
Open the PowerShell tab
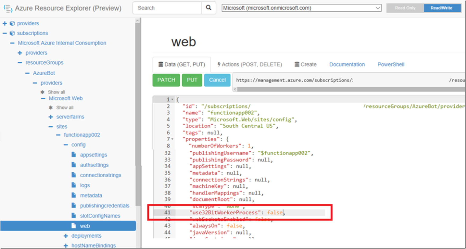391,64
